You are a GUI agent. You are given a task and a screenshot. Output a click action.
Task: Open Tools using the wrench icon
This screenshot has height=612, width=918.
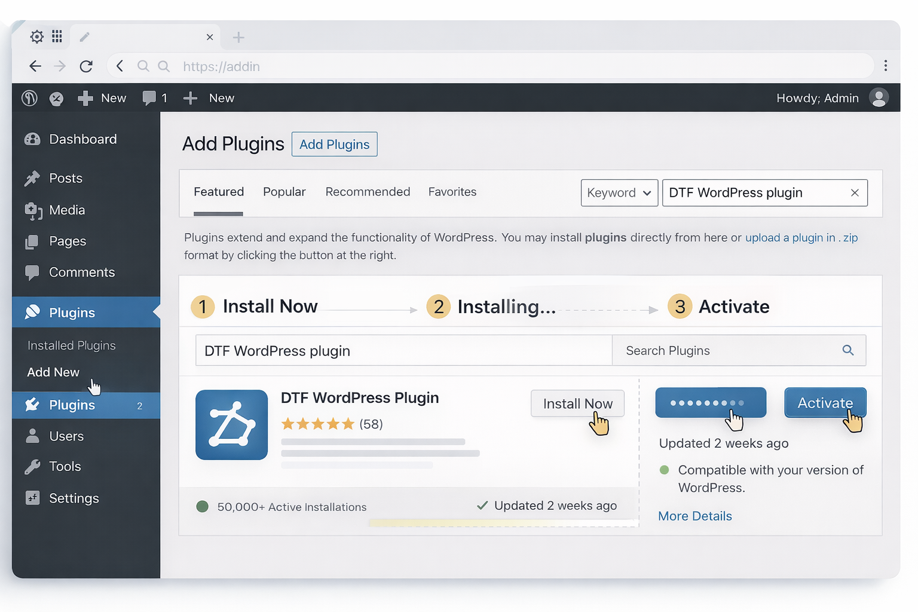32,466
